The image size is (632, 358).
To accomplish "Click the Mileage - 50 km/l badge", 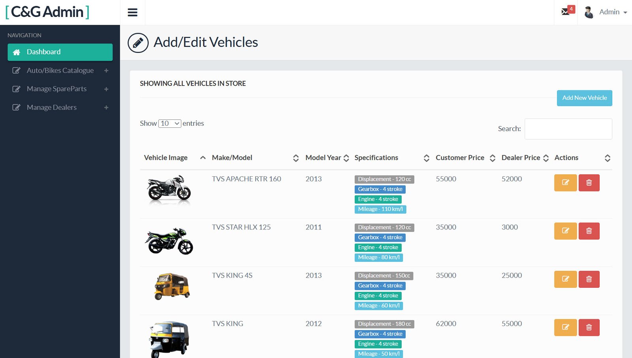I will (x=379, y=354).
